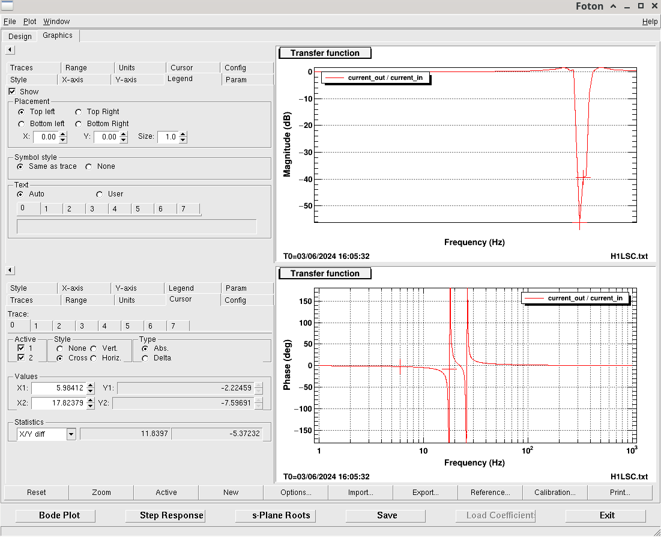Screen dimensions: 661x537
Task: Uncheck the legend Show checkbox
Action: click(x=12, y=91)
